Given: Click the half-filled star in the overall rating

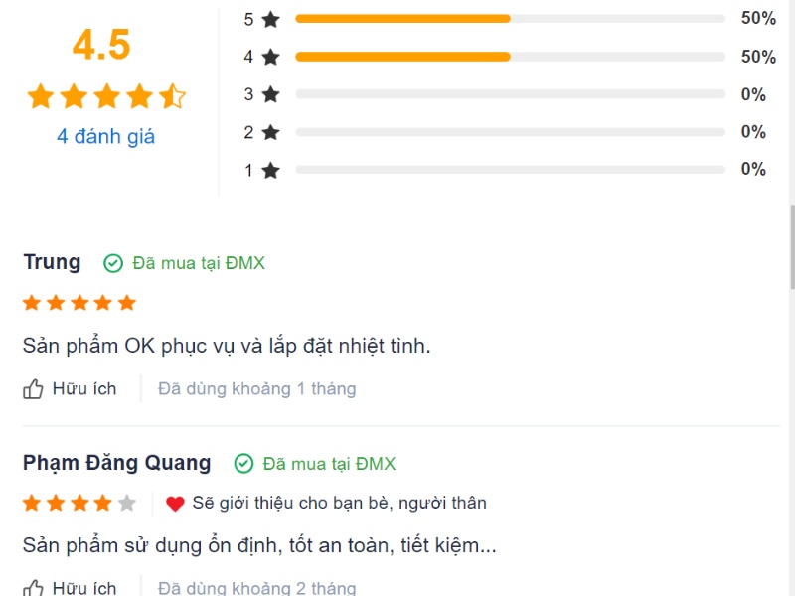Looking at the screenshot, I should pyautogui.click(x=172, y=96).
